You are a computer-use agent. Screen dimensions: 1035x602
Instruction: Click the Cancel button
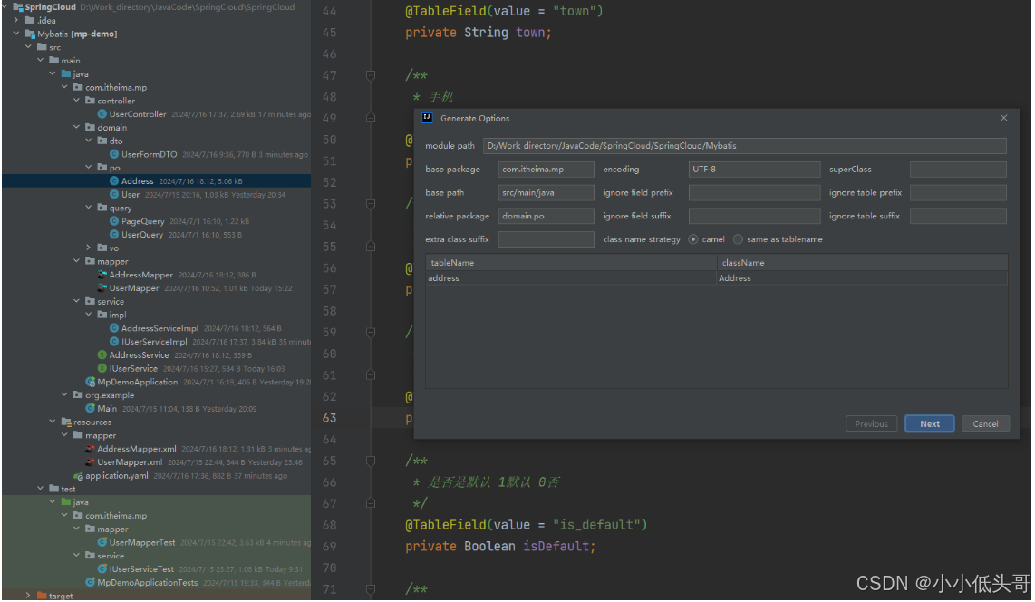click(x=985, y=423)
